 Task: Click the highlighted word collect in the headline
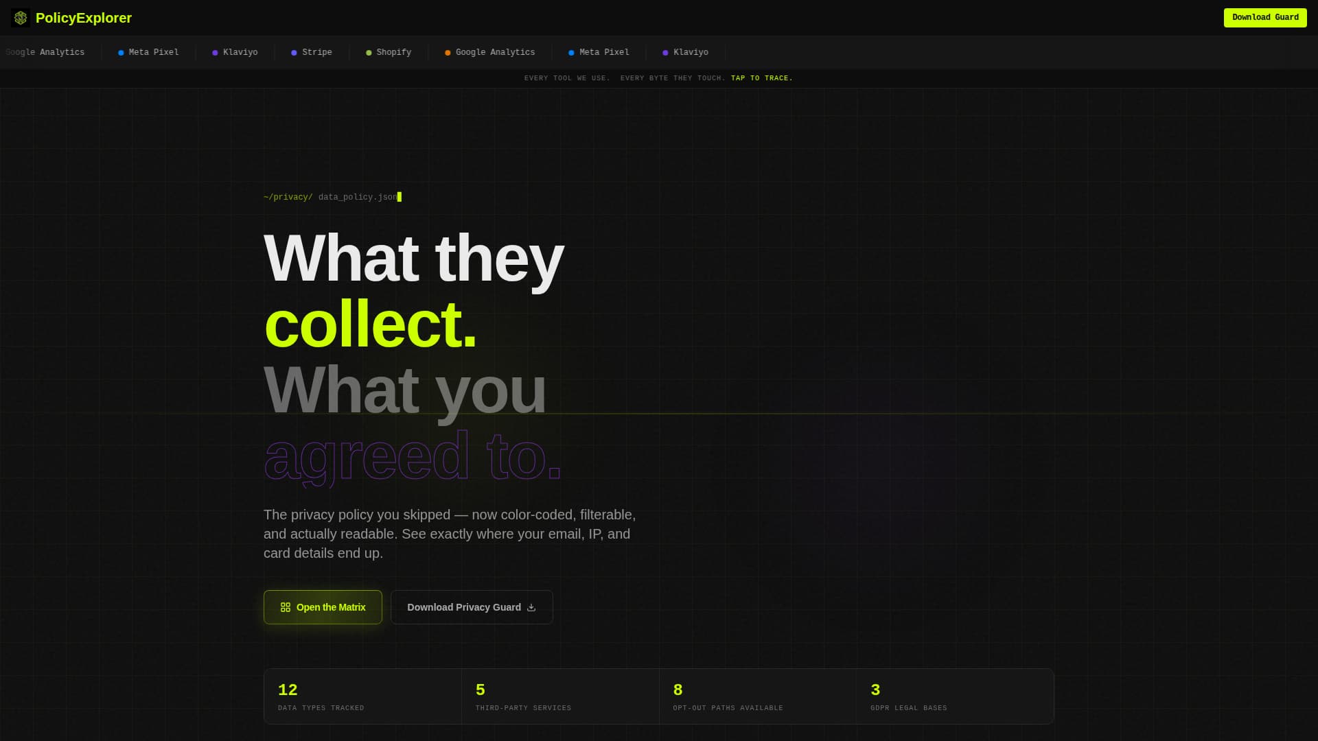[x=370, y=325]
